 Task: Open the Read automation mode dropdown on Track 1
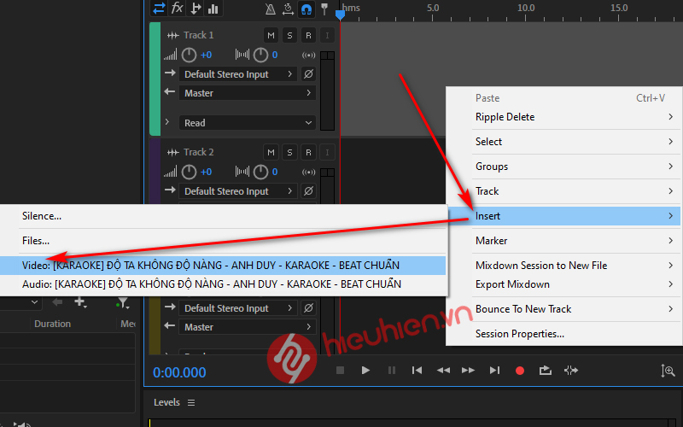246,123
